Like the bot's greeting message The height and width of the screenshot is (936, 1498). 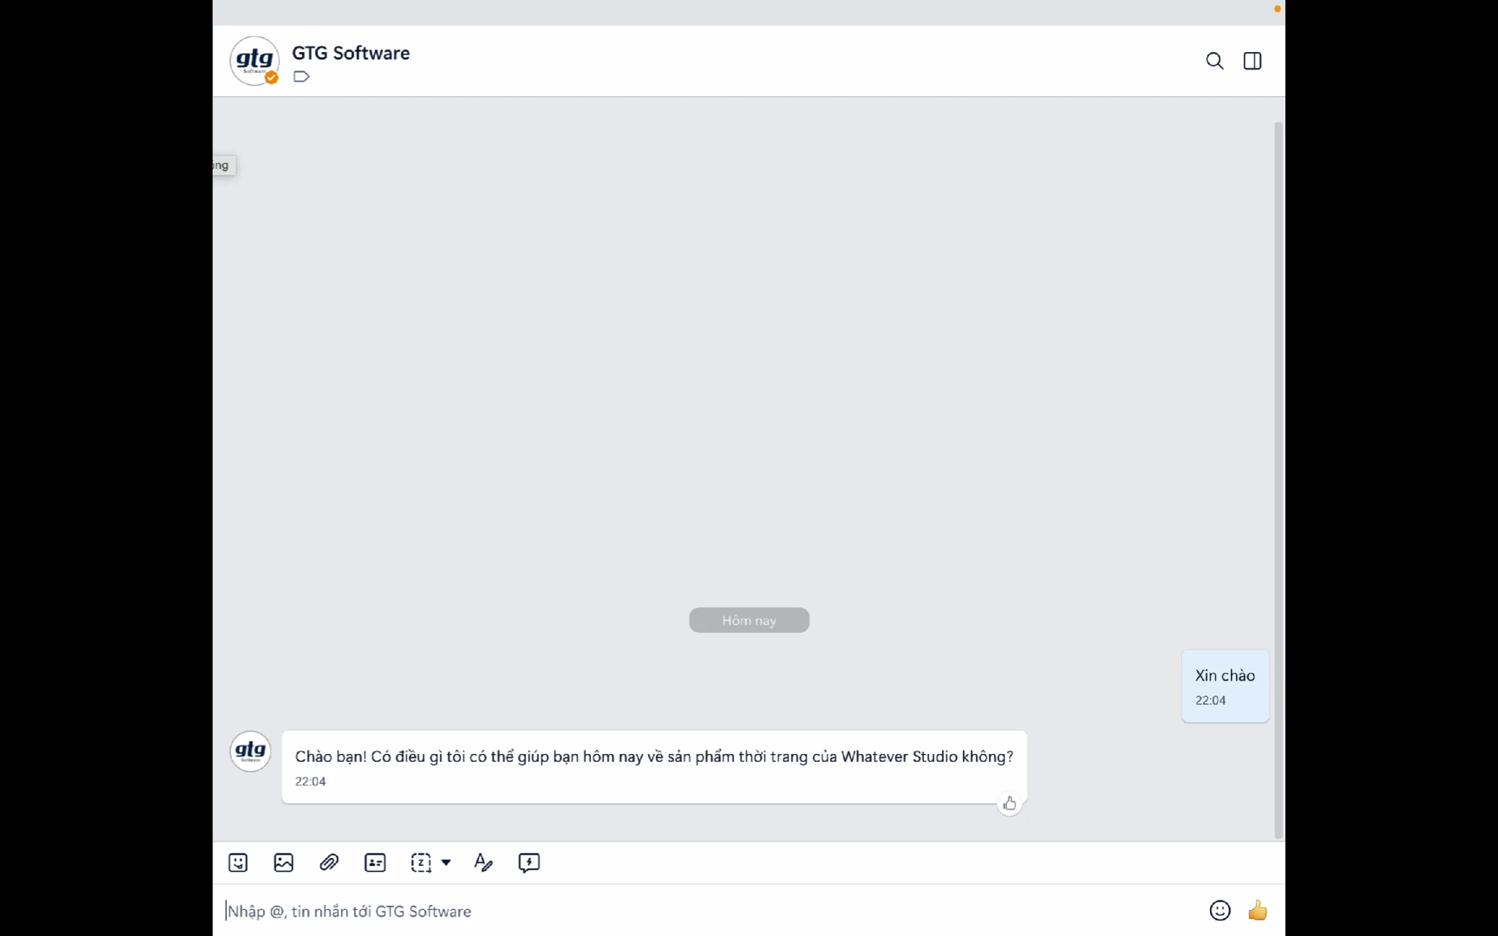1009,803
